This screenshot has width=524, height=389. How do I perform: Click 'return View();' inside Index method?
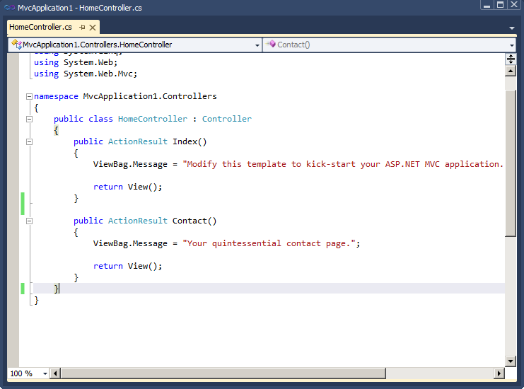(128, 187)
